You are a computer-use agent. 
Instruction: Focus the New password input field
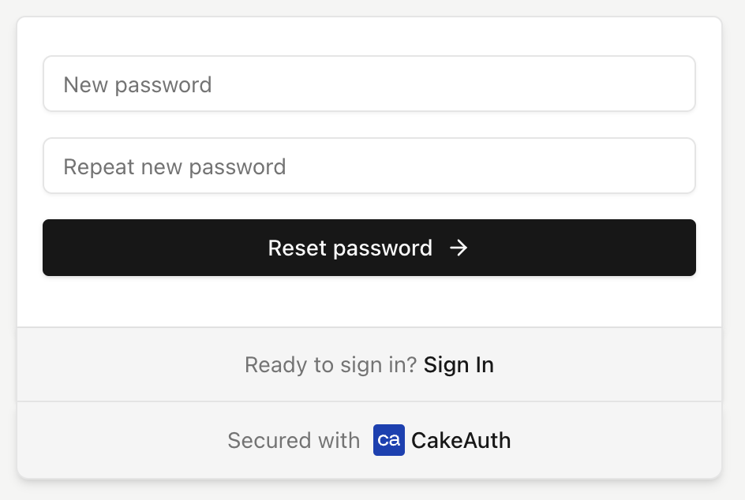(369, 84)
